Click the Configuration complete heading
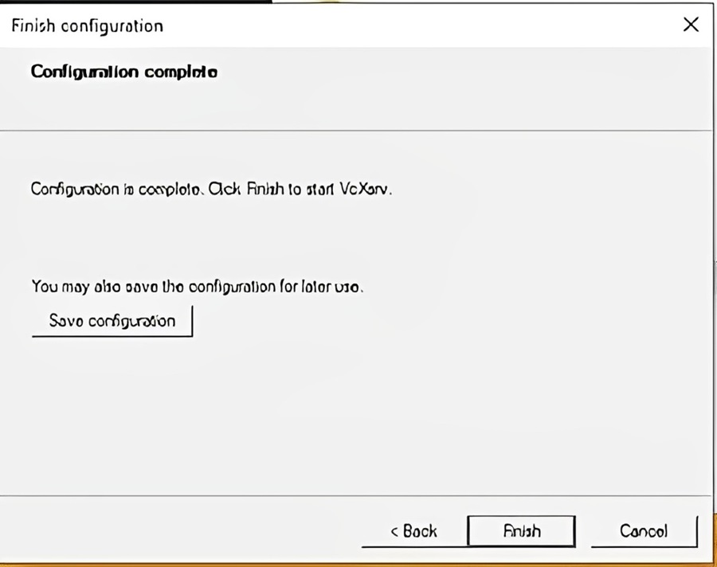 coord(124,72)
